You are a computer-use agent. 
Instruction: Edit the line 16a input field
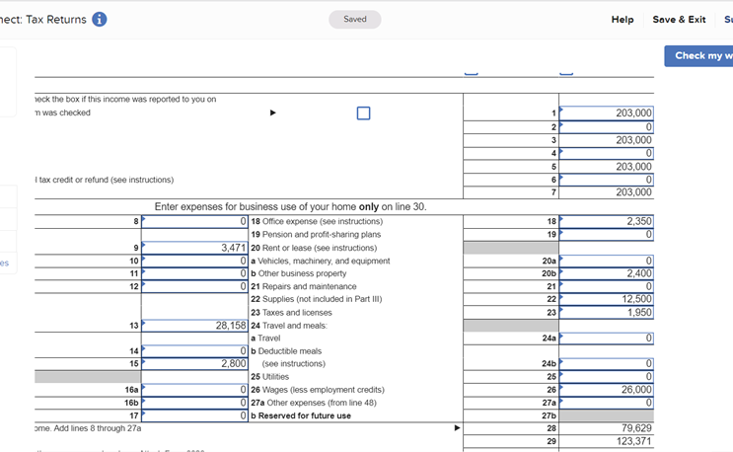tap(194, 390)
